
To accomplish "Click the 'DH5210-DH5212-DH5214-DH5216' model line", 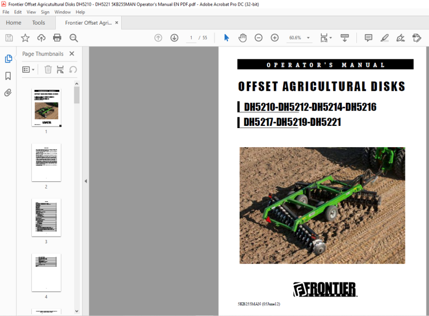I will coord(310,107).
